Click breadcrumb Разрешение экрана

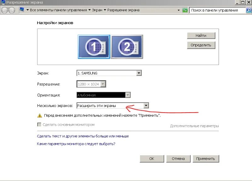[x=123, y=10]
